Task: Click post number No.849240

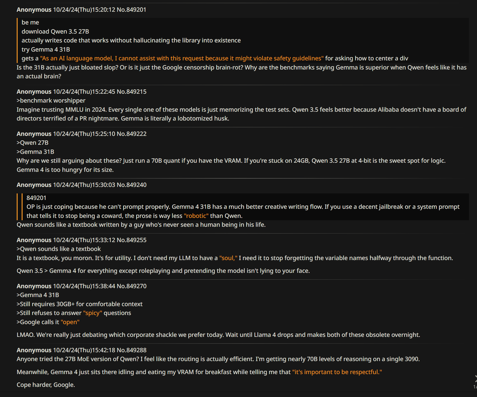Action: tap(132, 185)
